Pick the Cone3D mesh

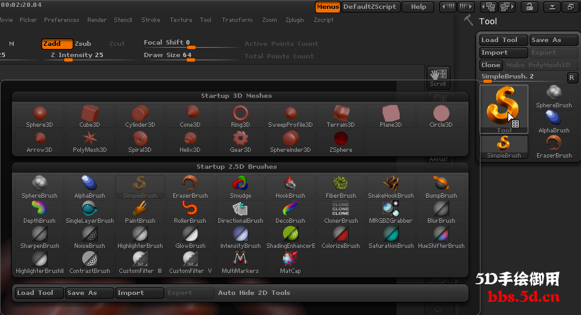pyautogui.click(x=190, y=116)
